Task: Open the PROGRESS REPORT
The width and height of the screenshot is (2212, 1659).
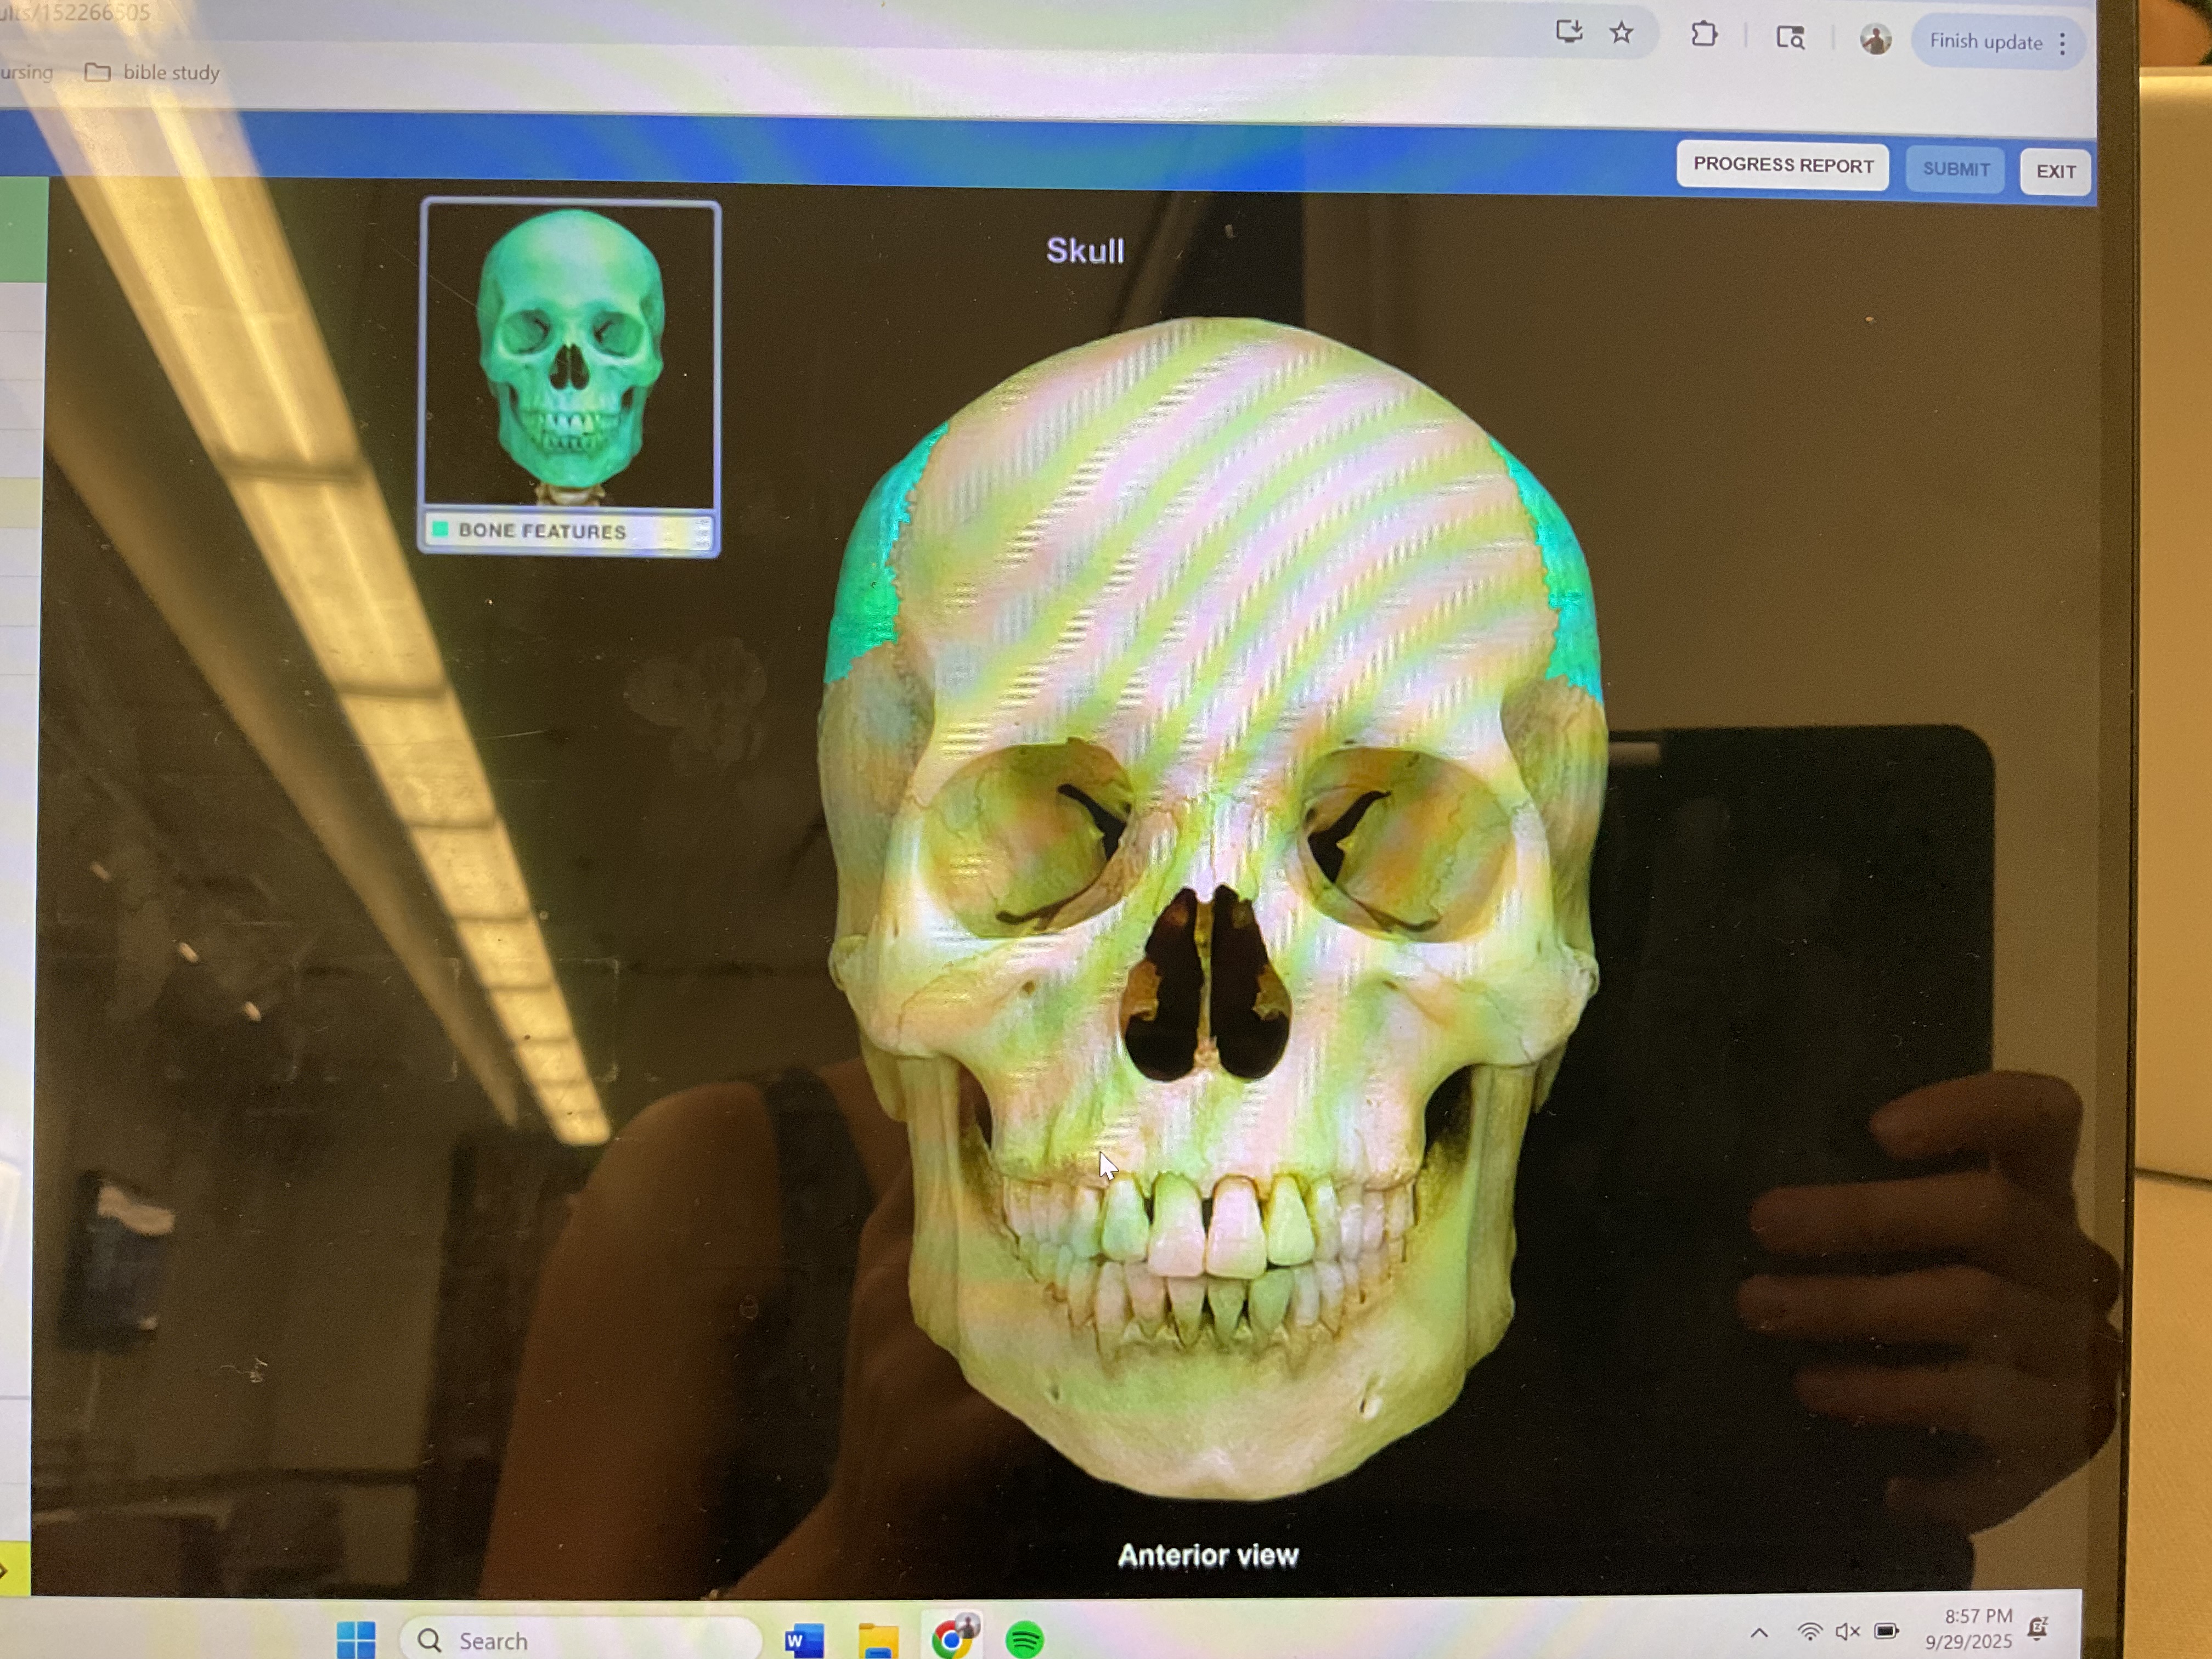Action: tap(1782, 165)
